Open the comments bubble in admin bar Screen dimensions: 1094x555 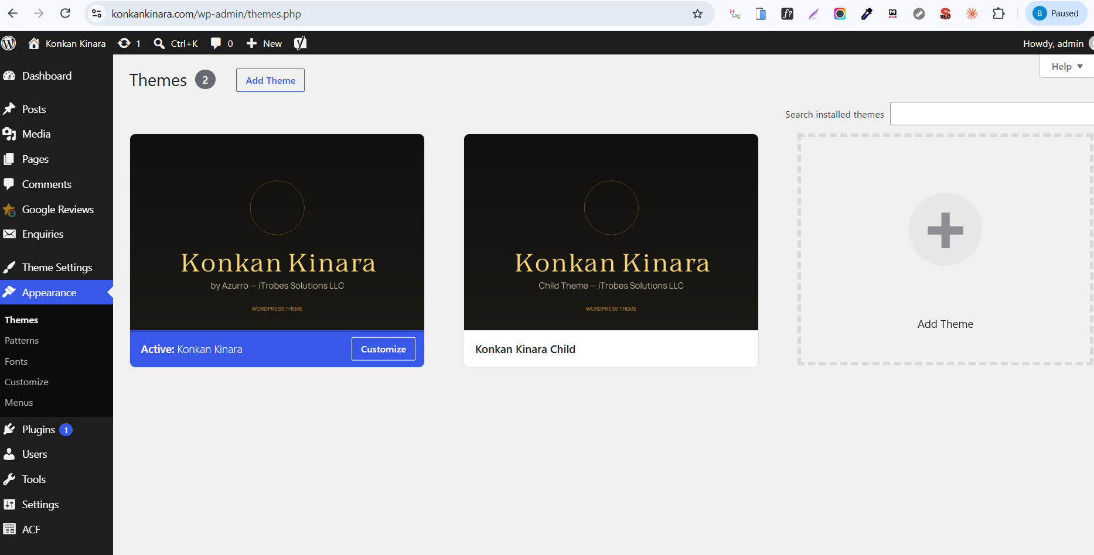pyautogui.click(x=221, y=43)
